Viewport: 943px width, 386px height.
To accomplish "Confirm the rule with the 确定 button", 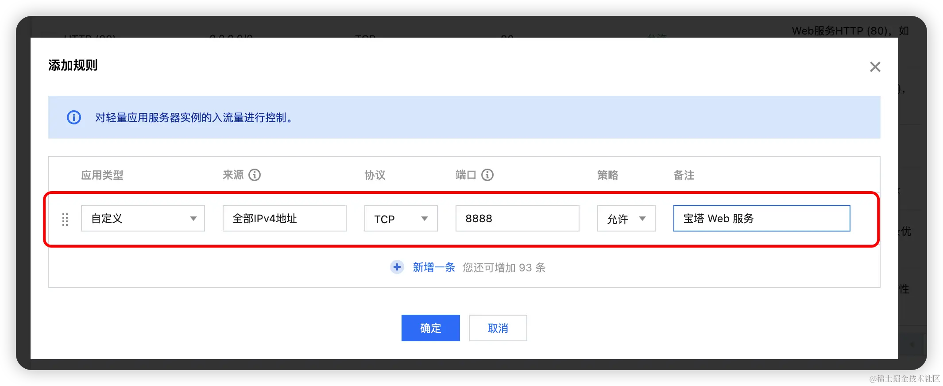I will 431,328.
